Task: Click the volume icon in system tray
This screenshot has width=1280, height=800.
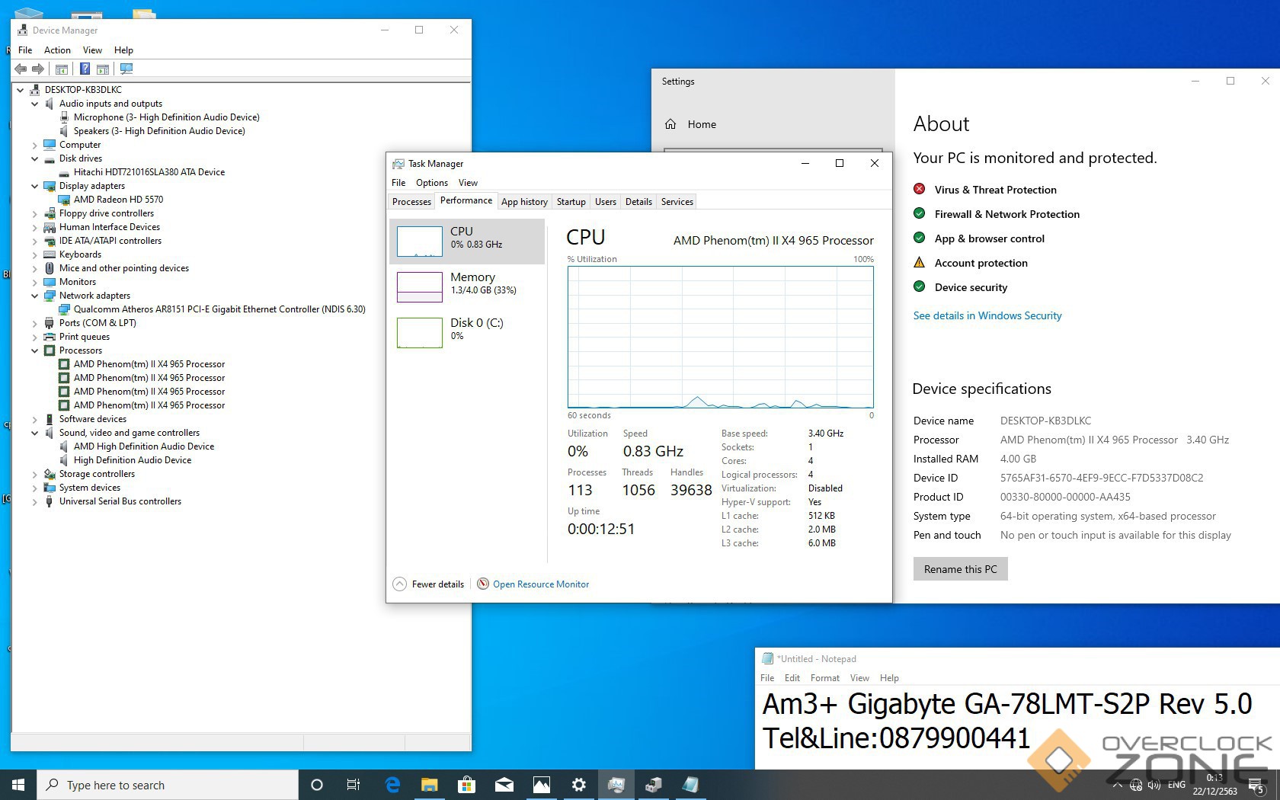Action: point(1154,785)
